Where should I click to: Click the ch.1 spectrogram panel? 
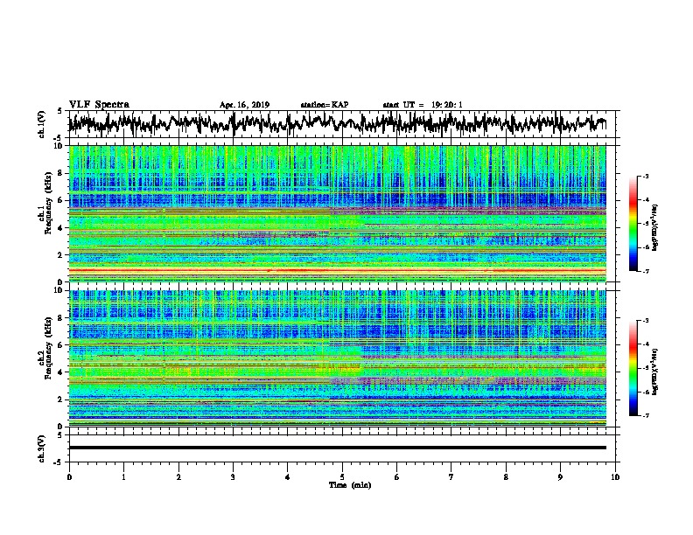point(338,213)
